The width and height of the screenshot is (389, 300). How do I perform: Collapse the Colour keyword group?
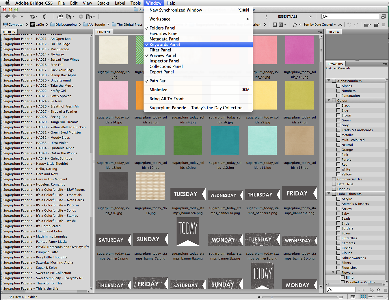329,100
